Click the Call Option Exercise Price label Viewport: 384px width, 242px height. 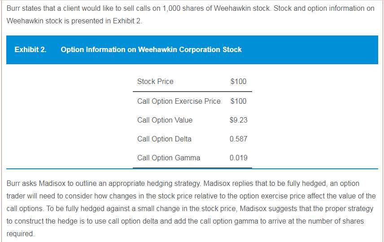pyautogui.click(x=179, y=101)
